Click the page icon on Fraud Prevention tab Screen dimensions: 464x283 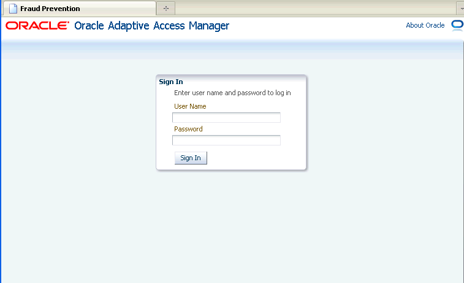(13, 9)
